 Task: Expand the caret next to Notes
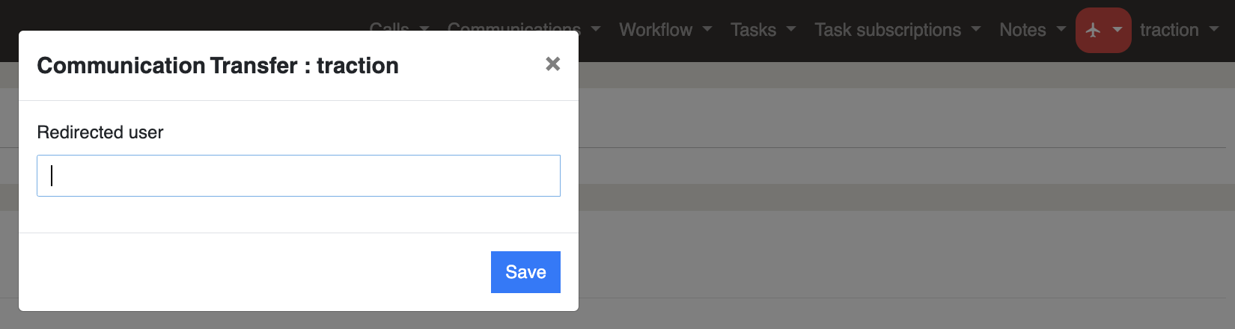1061,30
